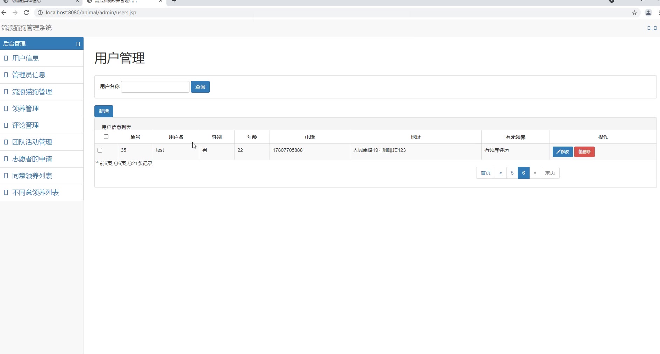Viewport: 660px width, 354px height.
Task: Open 不同意领养列表 menu item
Action: point(35,192)
